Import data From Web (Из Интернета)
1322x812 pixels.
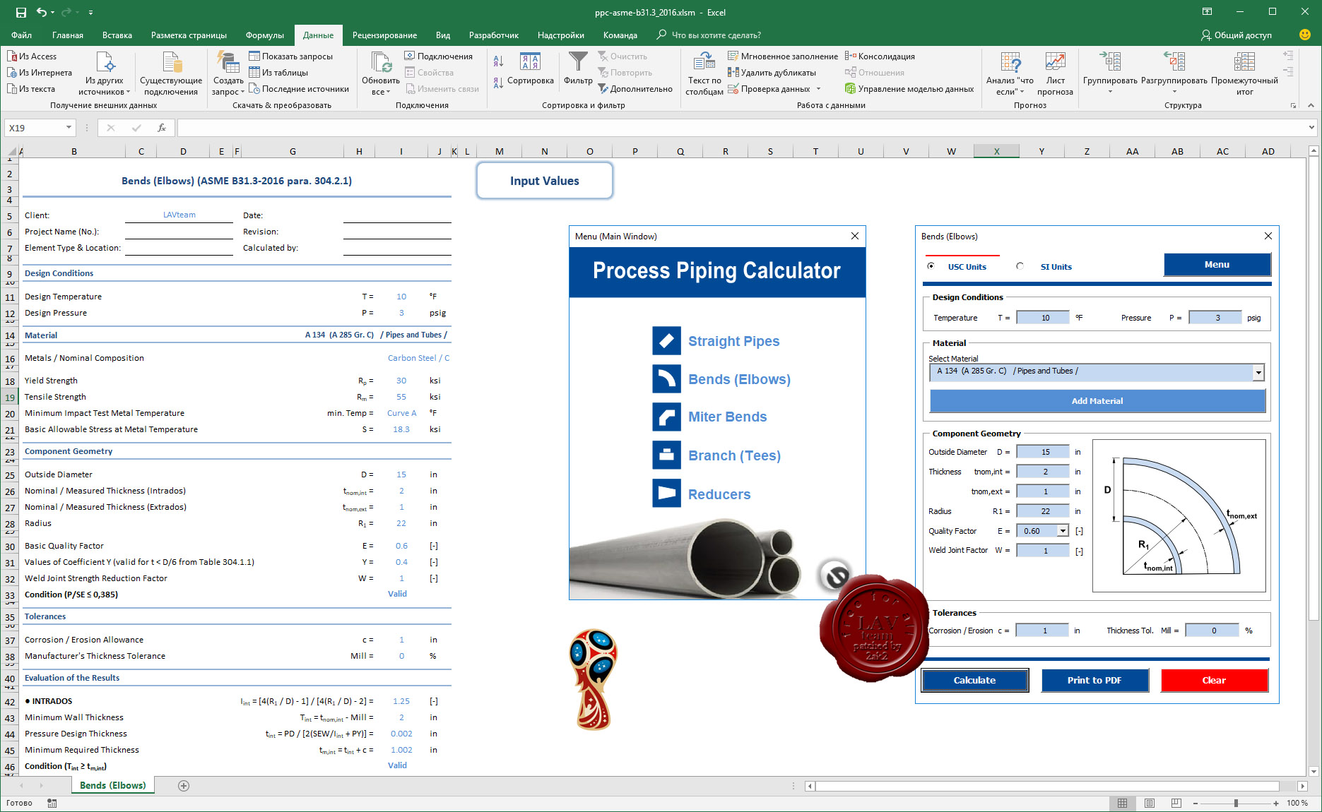pos(40,73)
